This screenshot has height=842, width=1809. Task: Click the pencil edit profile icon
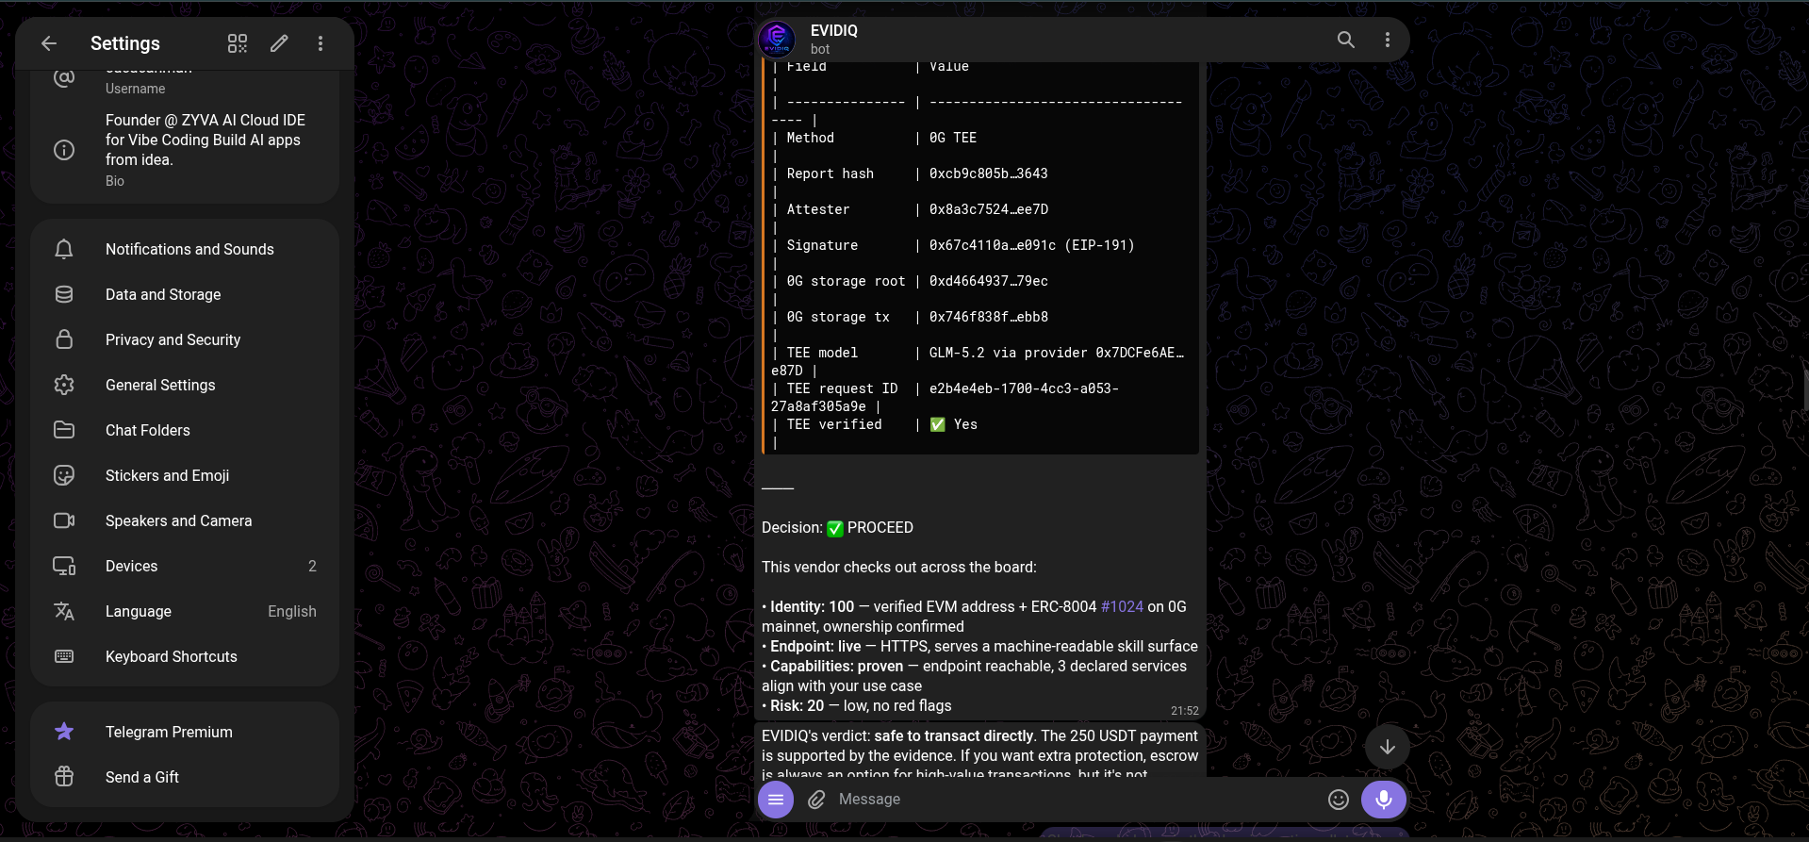tap(279, 43)
